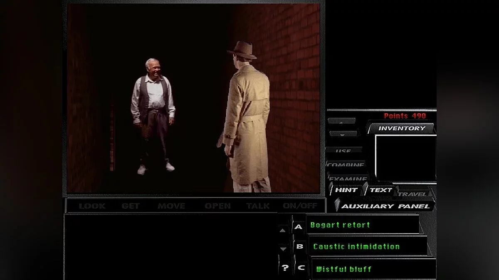The image size is (499, 280).
Task: Click the question mark help key
Action: click(x=285, y=268)
